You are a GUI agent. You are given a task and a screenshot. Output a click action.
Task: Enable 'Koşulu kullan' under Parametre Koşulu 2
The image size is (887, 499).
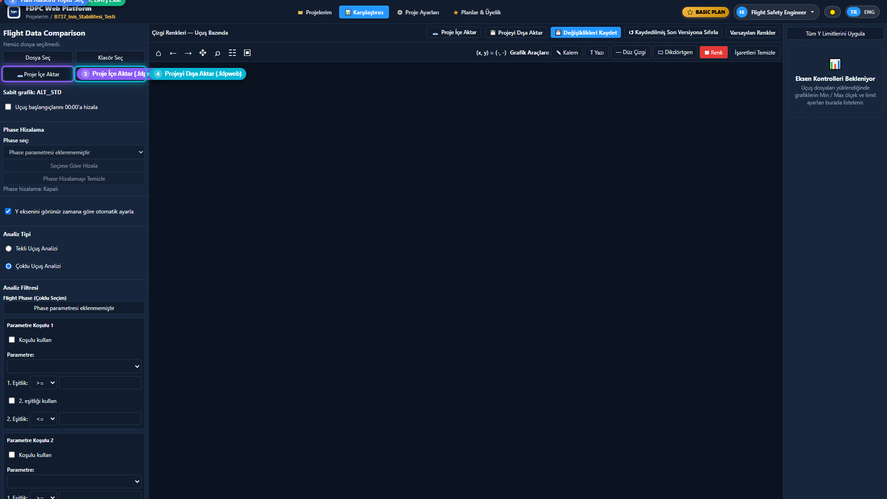pyautogui.click(x=12, y=455)
